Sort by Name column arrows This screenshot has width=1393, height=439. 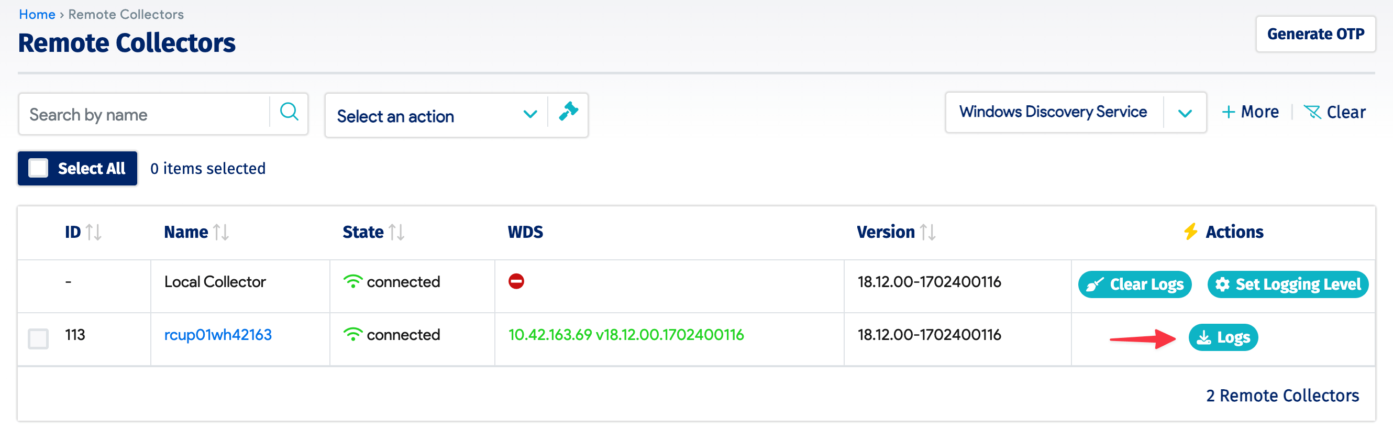pyautogui.click(x=220, y=233)
